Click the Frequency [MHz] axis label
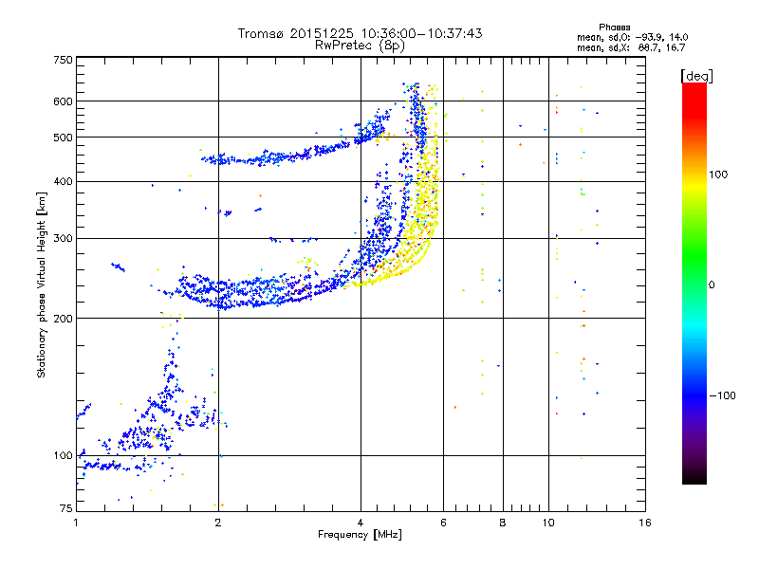Image resolution: width=759 pixels, height=569 pixels. 360,535
